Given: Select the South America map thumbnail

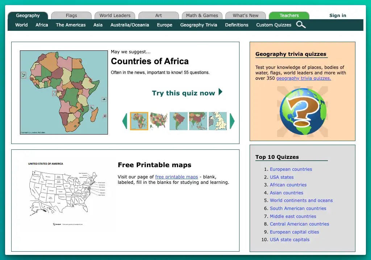Looking at the screenshot, I should tap(178, 121).
